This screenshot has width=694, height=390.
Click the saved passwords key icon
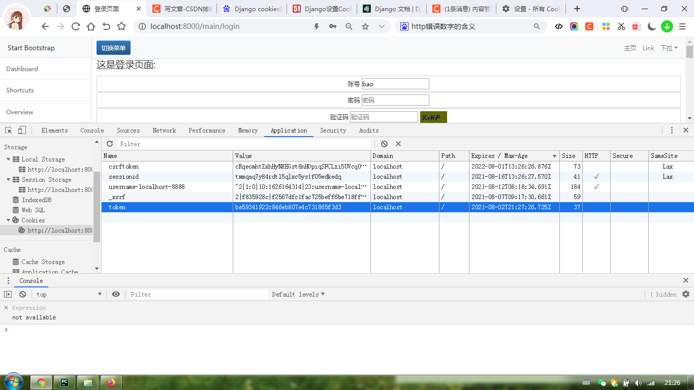coord(333,26)
